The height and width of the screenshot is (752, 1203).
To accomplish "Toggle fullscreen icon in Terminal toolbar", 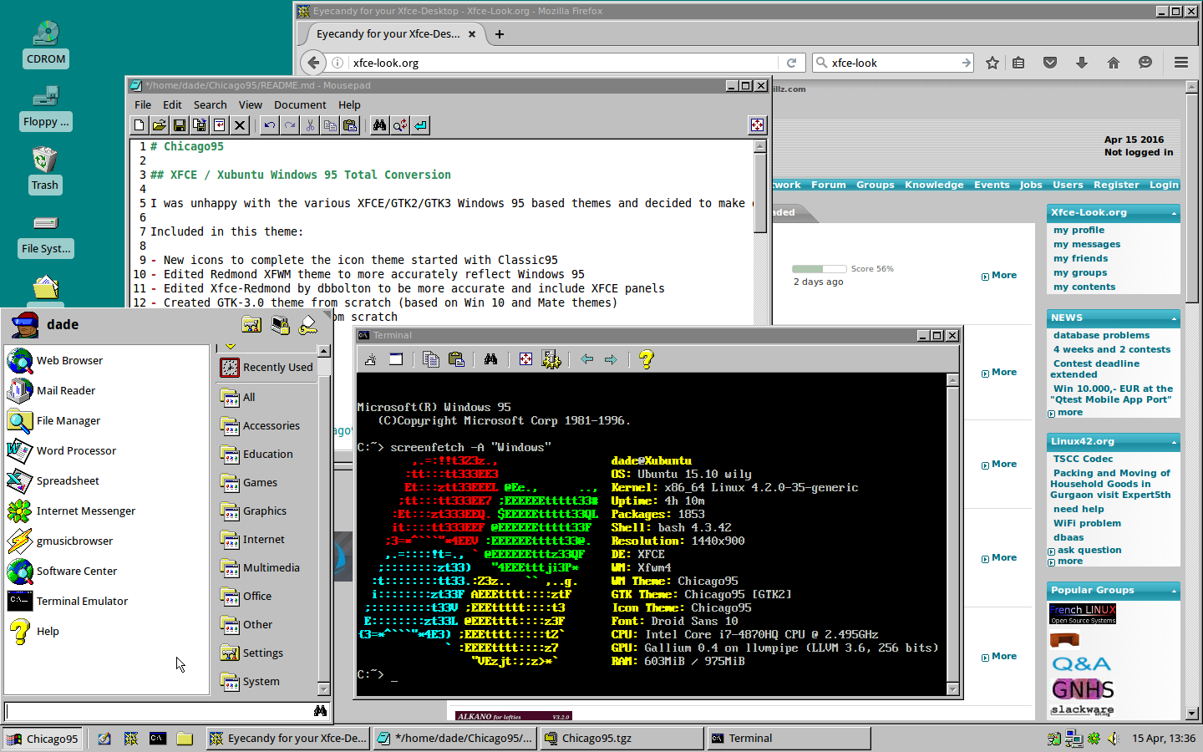I will [x=525, y=359].
